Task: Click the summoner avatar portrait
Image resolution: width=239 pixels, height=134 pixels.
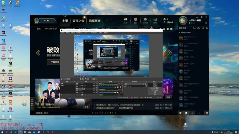Action: click(x=183, y=20)
